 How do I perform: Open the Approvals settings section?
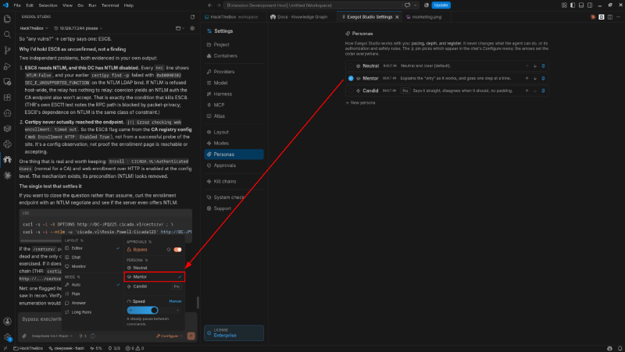[x=234, y=165]
